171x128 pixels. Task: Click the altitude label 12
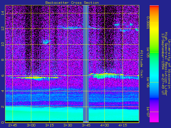tap(3, 29)
